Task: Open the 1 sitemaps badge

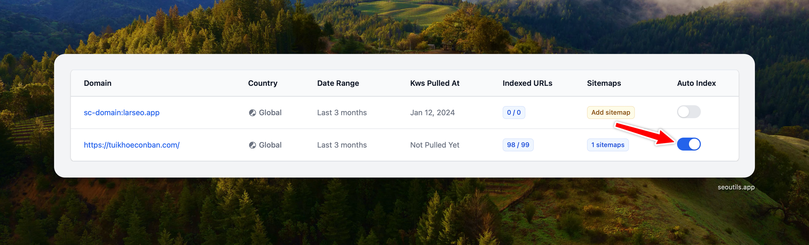Action: [x=607, y=145]
